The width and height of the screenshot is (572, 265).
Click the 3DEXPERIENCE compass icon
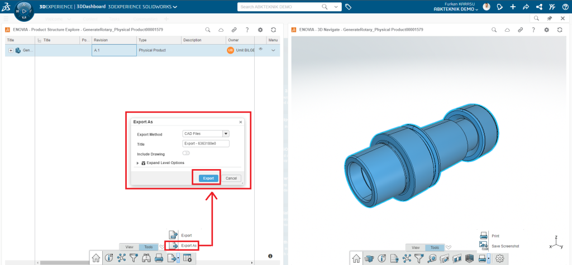click(23, 11)
